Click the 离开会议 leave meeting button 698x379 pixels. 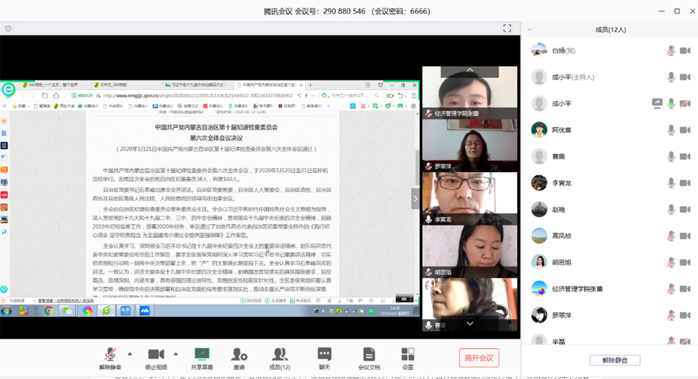click(x=479, y=357)
